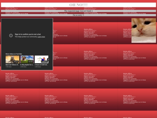Click the 'More videos on YouTube' label

(x=14, y=54)
